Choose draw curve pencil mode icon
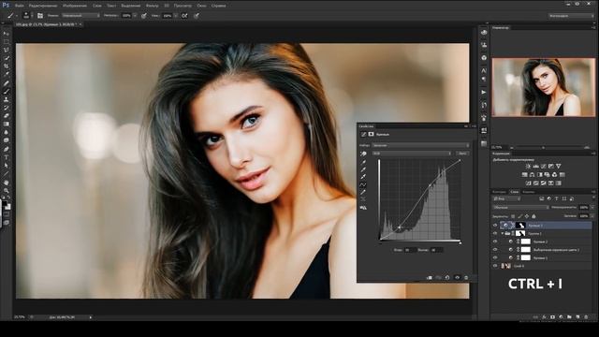599x337 pixels. pos(363,192)
